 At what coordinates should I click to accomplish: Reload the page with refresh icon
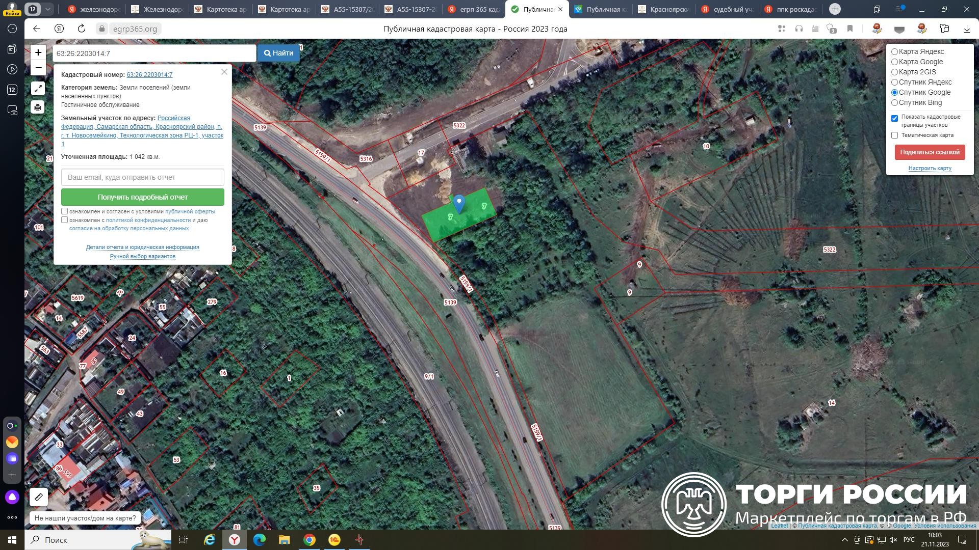[82, 29]
